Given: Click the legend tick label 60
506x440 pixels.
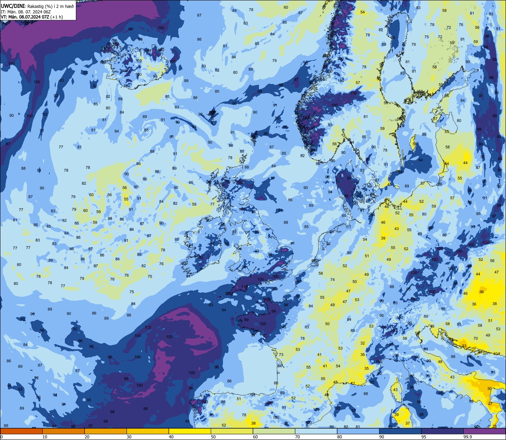Looking at the screenshot, I should pos(255,437).
